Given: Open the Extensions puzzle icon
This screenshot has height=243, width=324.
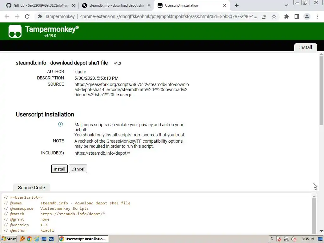Looking at the screenshot, I should [287, 16].
